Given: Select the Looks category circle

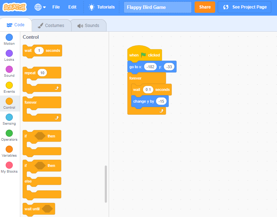Looking at the screenshot, I should coord(9,53).
